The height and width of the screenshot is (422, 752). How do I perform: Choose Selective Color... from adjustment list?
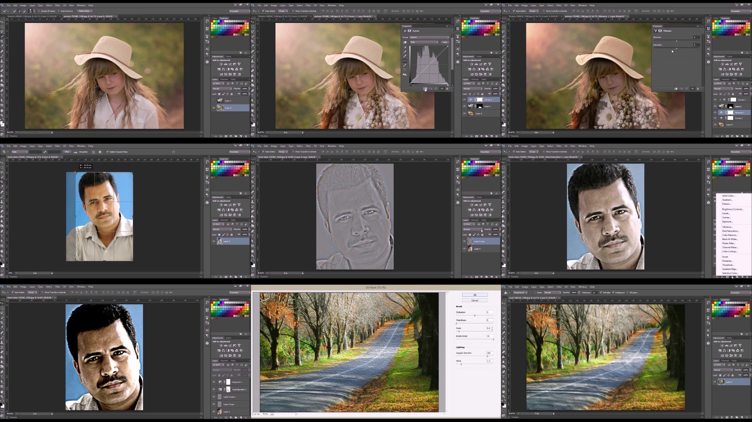pos(730,273)
